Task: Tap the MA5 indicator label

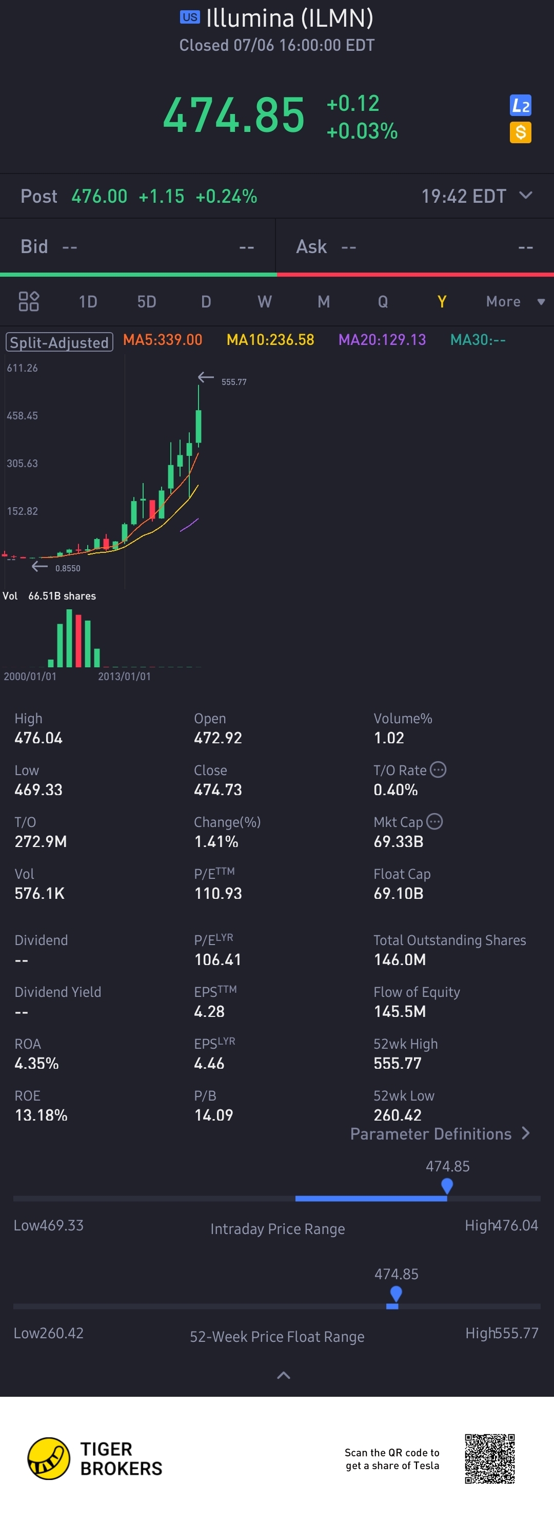Action: point(162,340)
